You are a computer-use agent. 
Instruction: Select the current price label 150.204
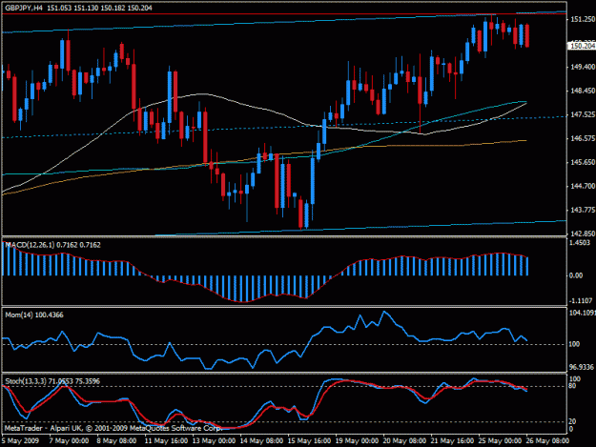coord(582,46)
